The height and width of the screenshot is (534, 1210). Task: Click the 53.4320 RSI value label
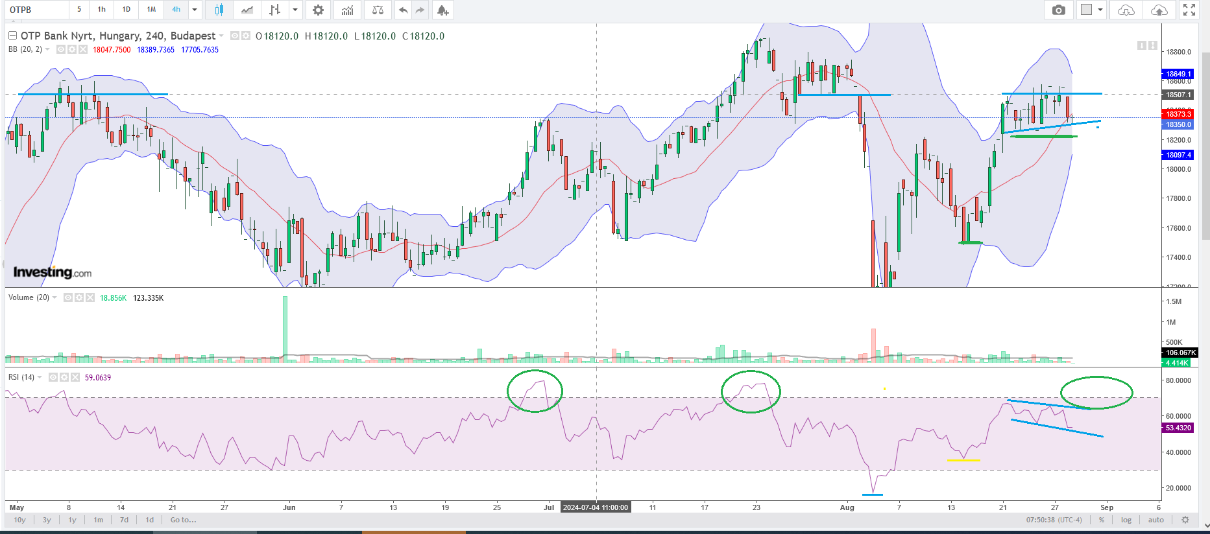[1178, 428]
